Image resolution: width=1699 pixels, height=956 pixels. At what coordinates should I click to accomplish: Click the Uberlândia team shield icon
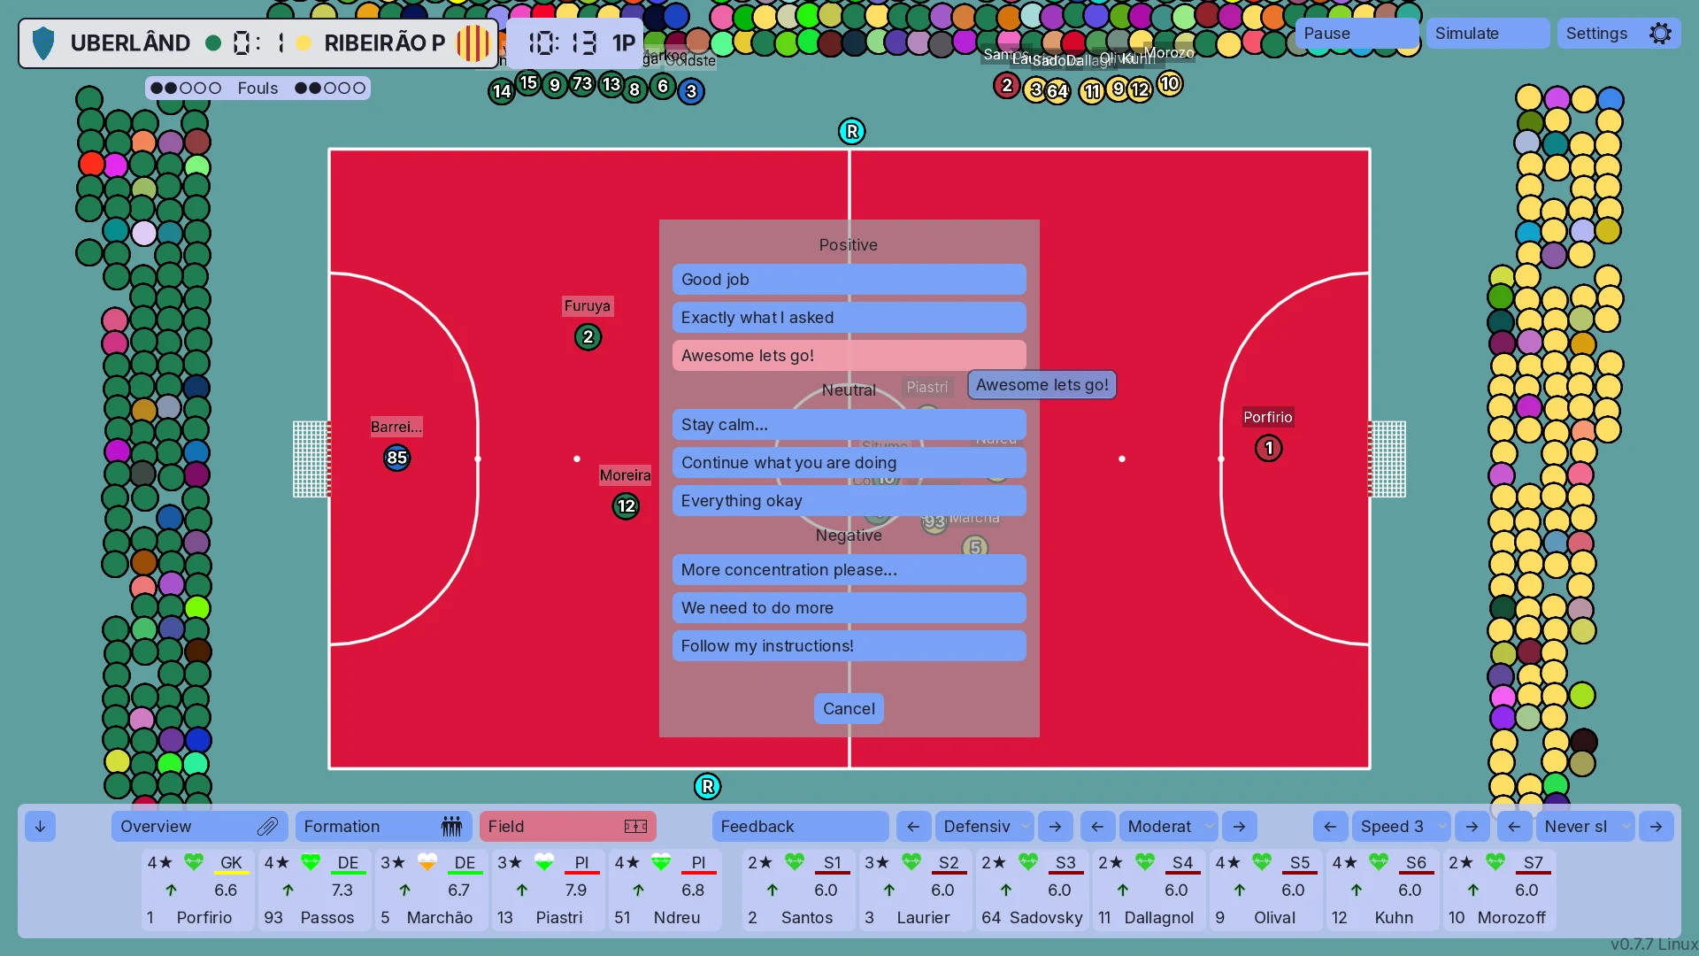click(42, 43)
